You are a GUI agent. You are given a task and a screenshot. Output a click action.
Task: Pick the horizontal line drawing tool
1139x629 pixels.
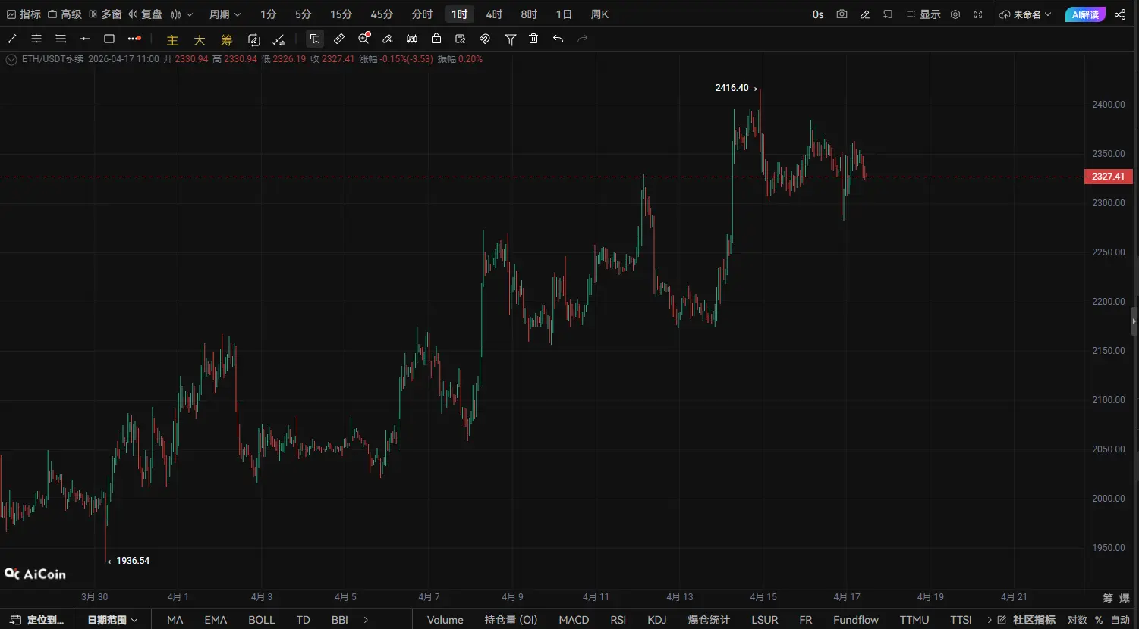tap(85, 39)
